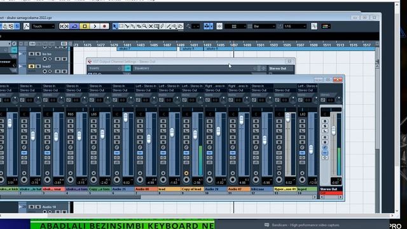This screenshot has width=407, height=229.
Task: Select the Play speaker tool
Action: pyautogui.click(x=175, y=26)
